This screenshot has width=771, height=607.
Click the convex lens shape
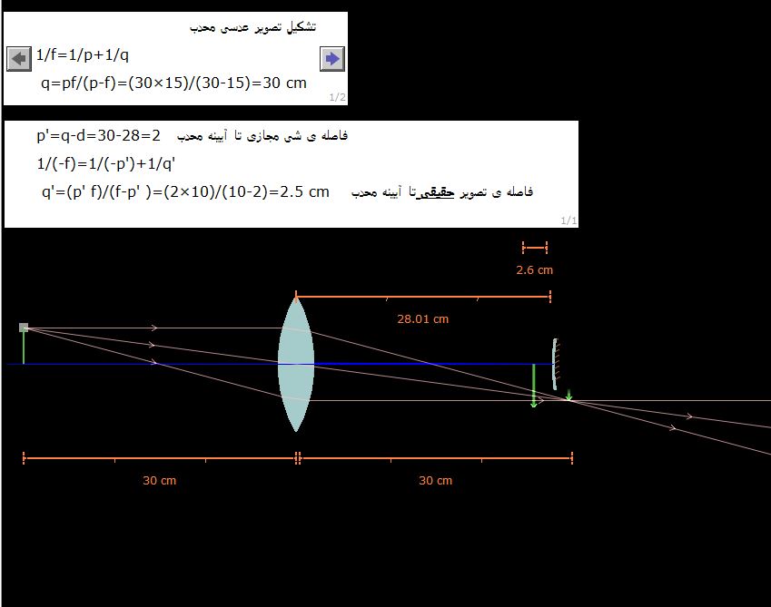[x=296, y=363]
